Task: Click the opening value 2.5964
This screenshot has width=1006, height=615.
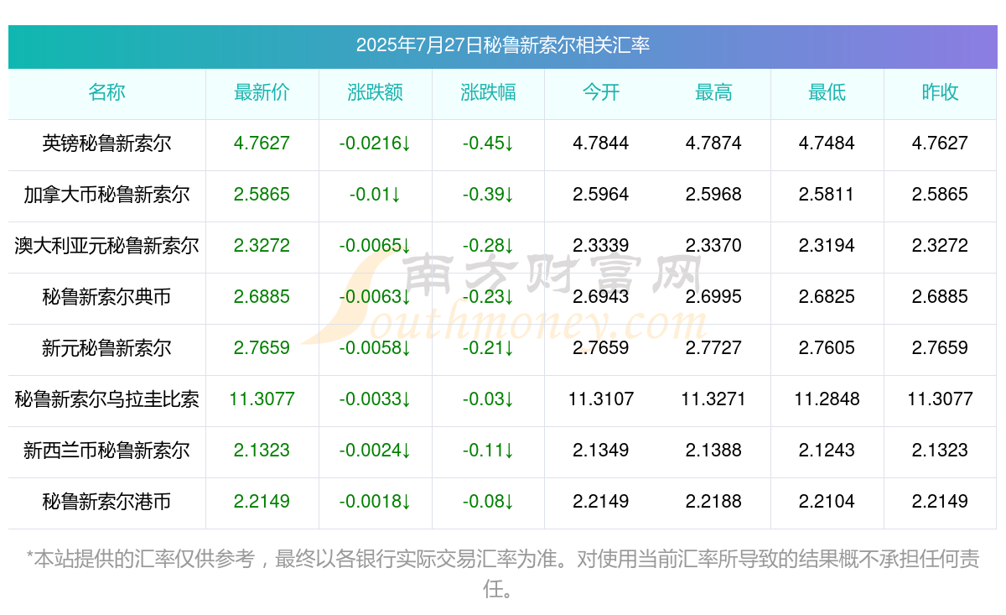Action: [601, 195]
